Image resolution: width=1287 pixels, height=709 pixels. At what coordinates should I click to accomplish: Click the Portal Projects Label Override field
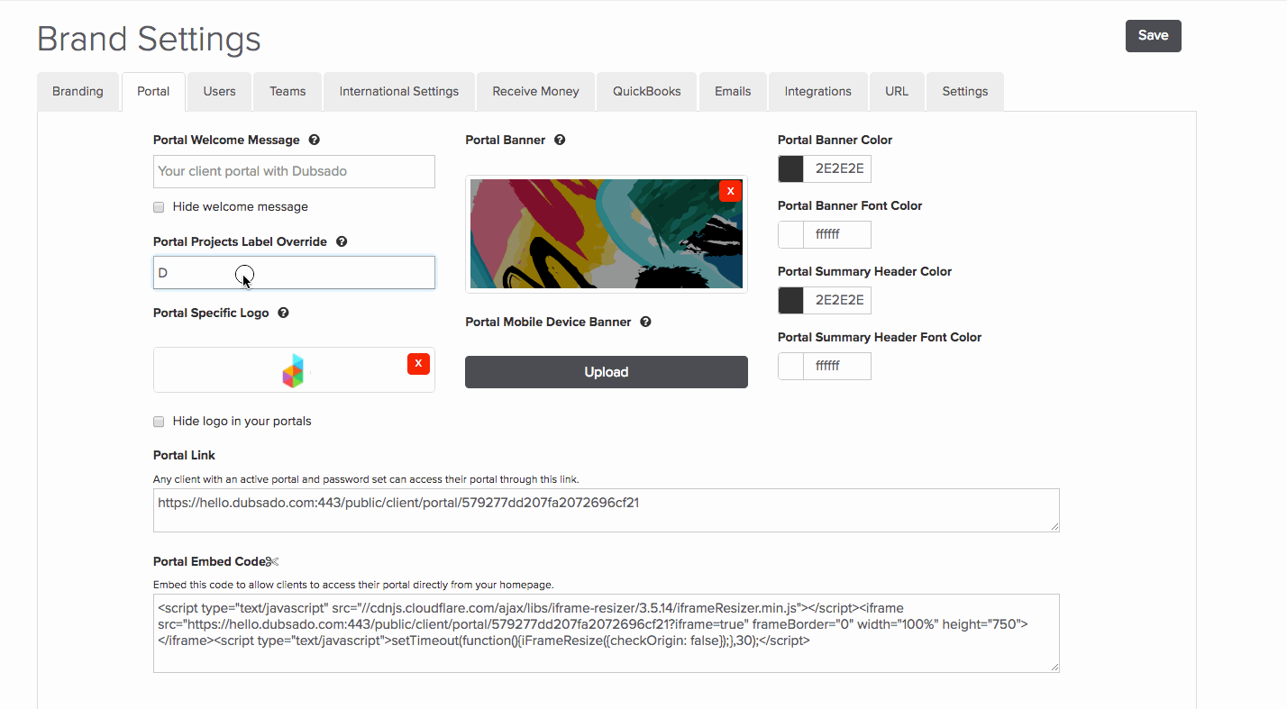tap(294, 273)
